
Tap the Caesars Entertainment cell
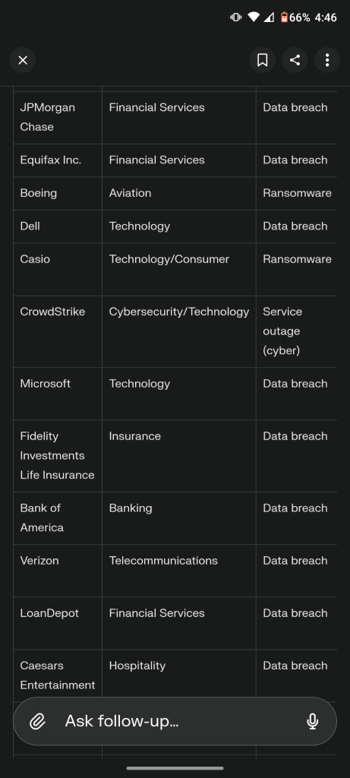pyautogui.click(x=58, y=675)
